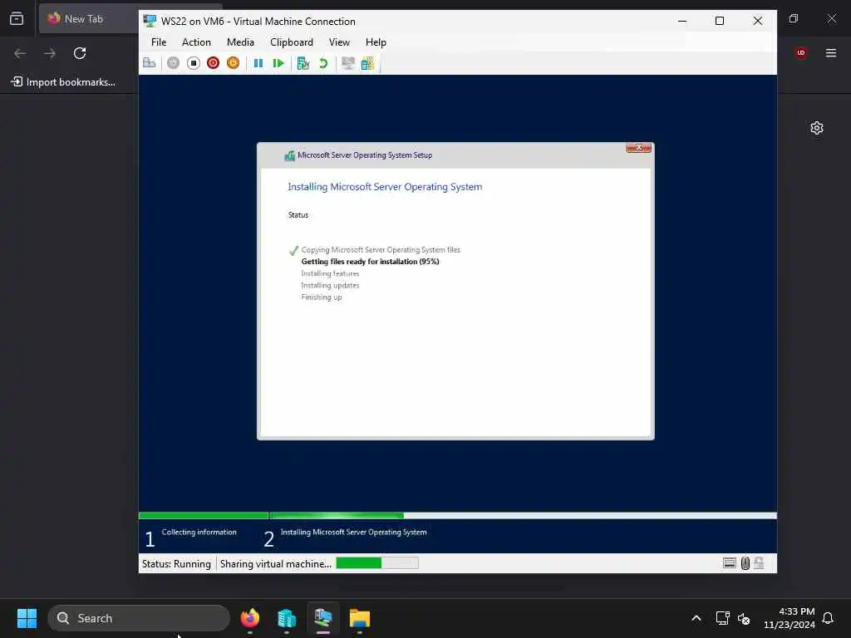Open clock showing 4:33 PM
This screenshot has height=638, width=851.
[x=790, y=618]
